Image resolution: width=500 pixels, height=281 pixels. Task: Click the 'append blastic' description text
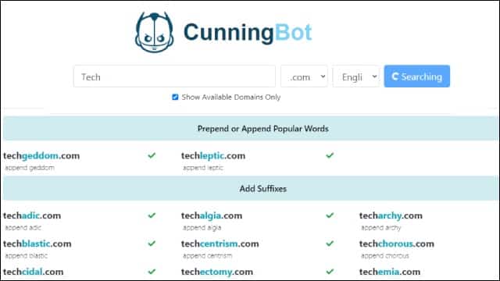pyautogui.click(x=26, y=256)
